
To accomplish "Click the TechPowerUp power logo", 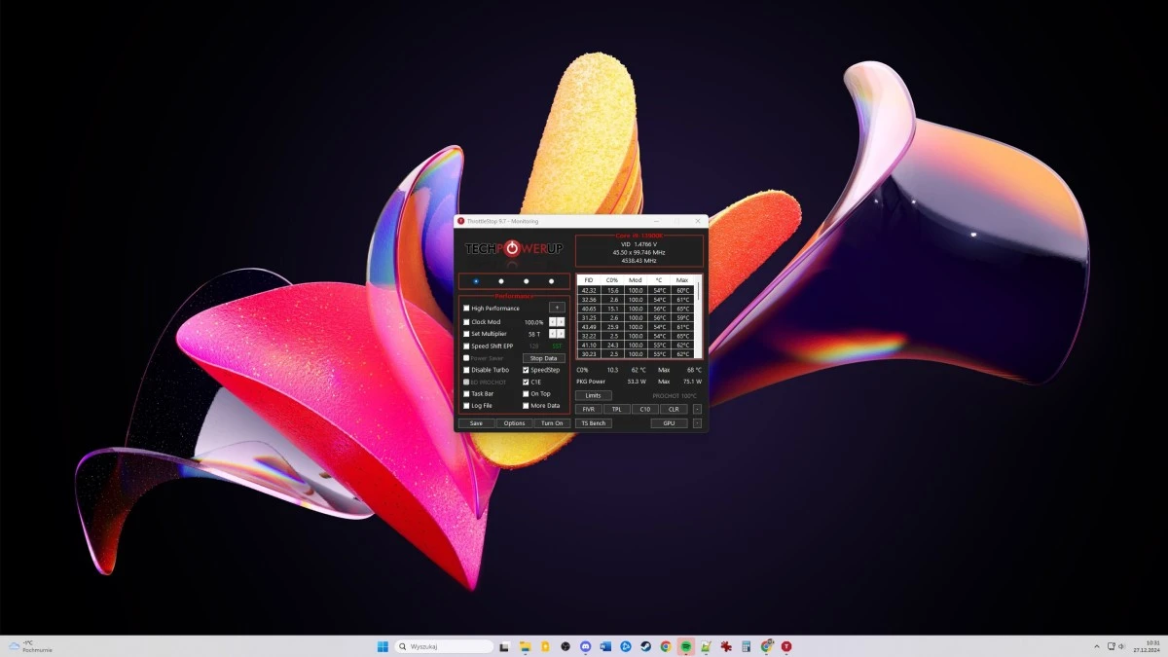I will (x=513, y=249).
